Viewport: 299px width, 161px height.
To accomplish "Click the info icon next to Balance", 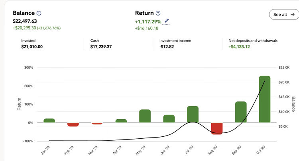I will [x=39, y=13].
